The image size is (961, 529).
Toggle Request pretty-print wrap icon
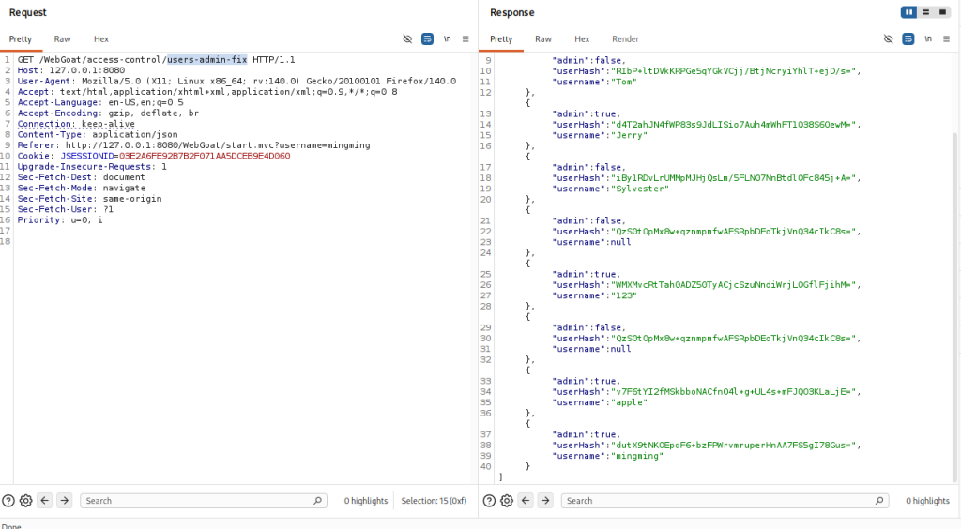point(427,38)
